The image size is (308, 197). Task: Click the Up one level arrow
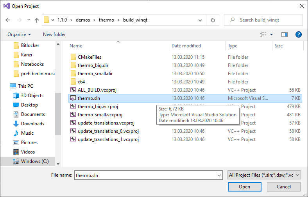[37, 20]
